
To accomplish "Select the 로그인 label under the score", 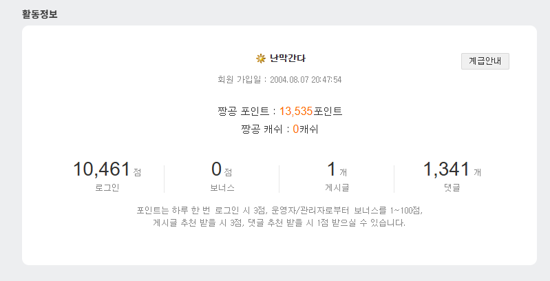I will (x=107, y=187).
